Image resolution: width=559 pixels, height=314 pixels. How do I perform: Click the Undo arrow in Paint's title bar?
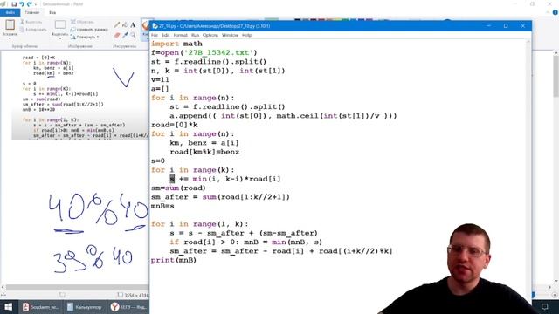point(21,4)
